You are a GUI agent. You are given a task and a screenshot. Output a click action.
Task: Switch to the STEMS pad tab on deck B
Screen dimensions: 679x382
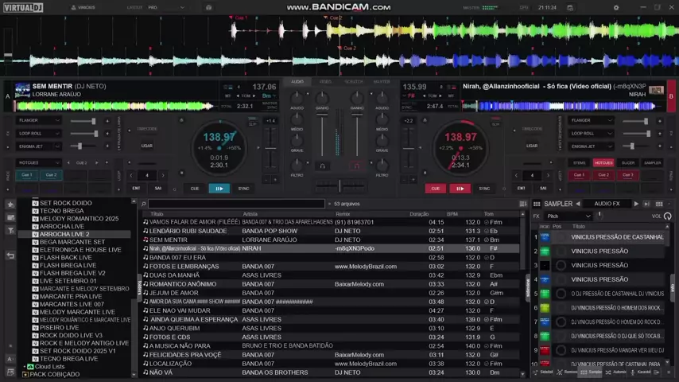coord(580,162)
